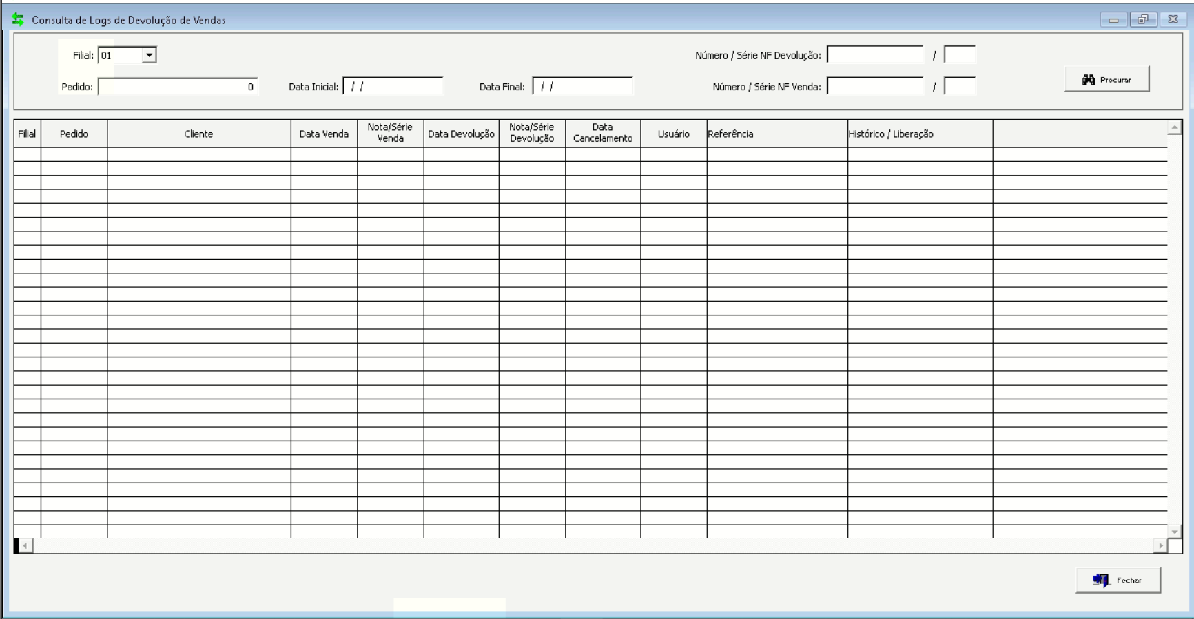Click the Fechar button
The width and height of the screenshot is (1194, 619).
(x=1118, y=580)
